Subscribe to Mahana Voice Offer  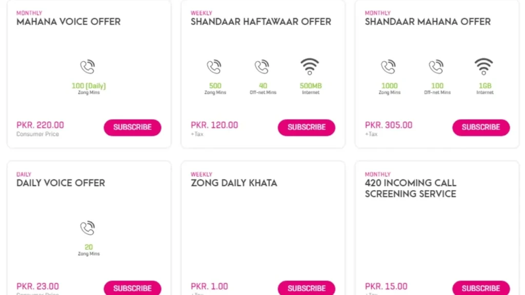tap(132, 128)
